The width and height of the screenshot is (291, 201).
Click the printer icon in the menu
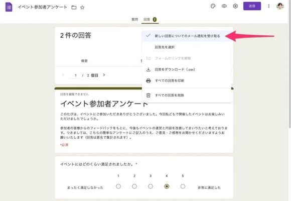149,81
